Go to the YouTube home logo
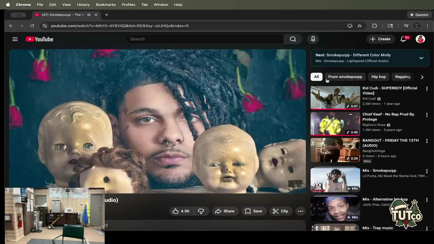The image size is (434, 244). click(39, 39)
